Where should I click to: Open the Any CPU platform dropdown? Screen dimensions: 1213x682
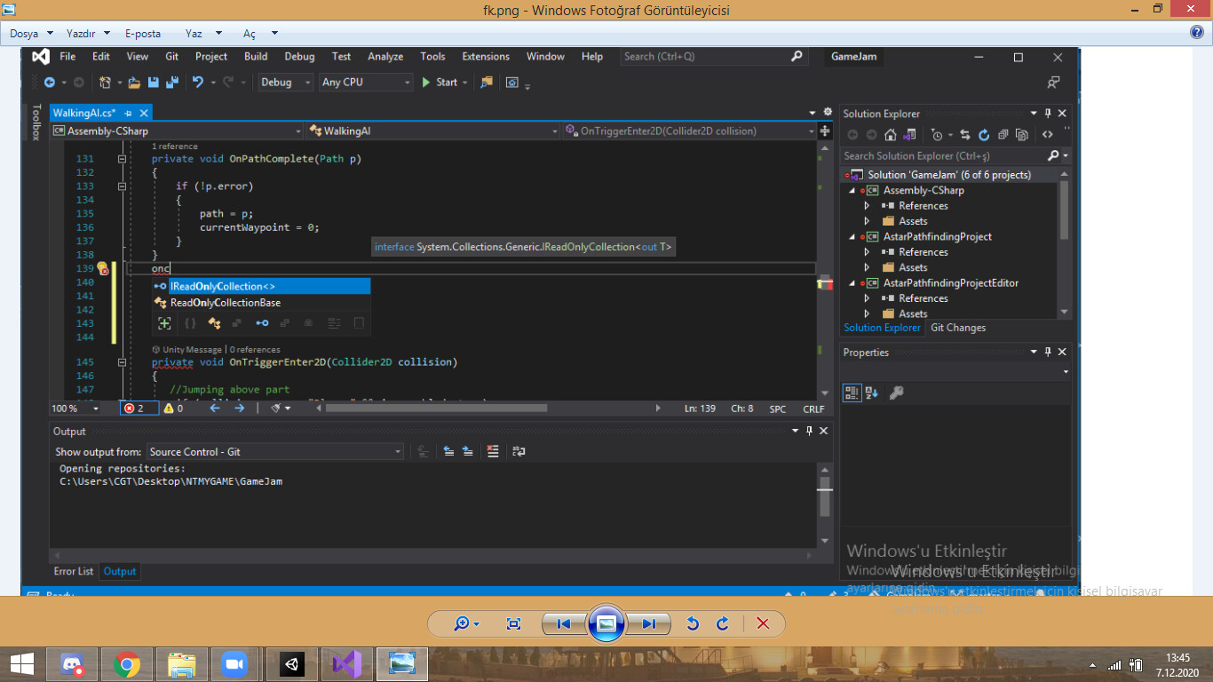[366, 82]
